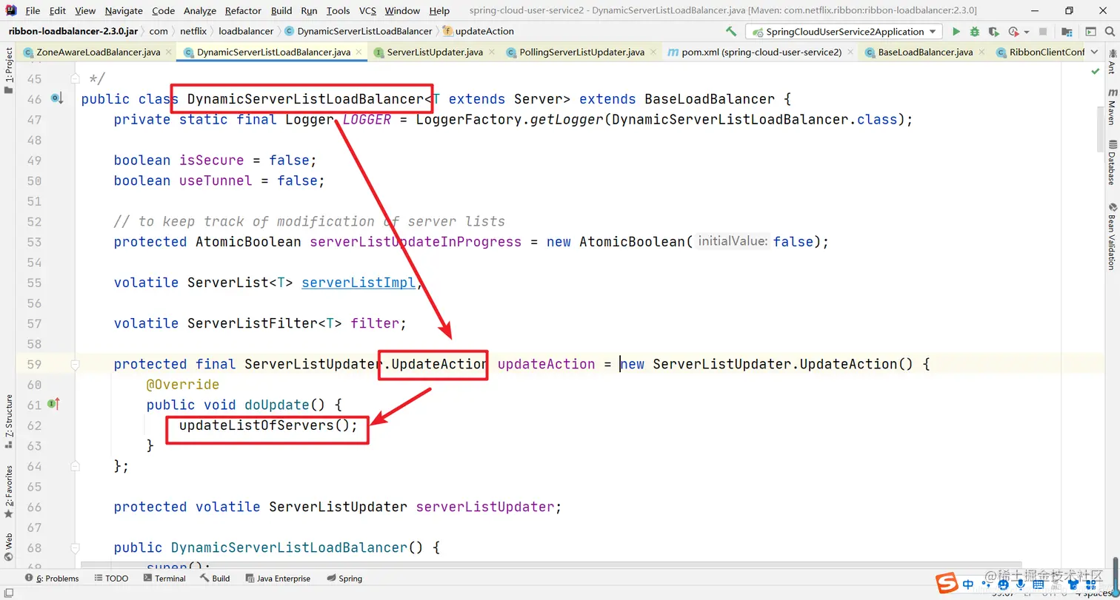
Task: Click the line number 59 in gutter
Action: click(x=34, y=364)
